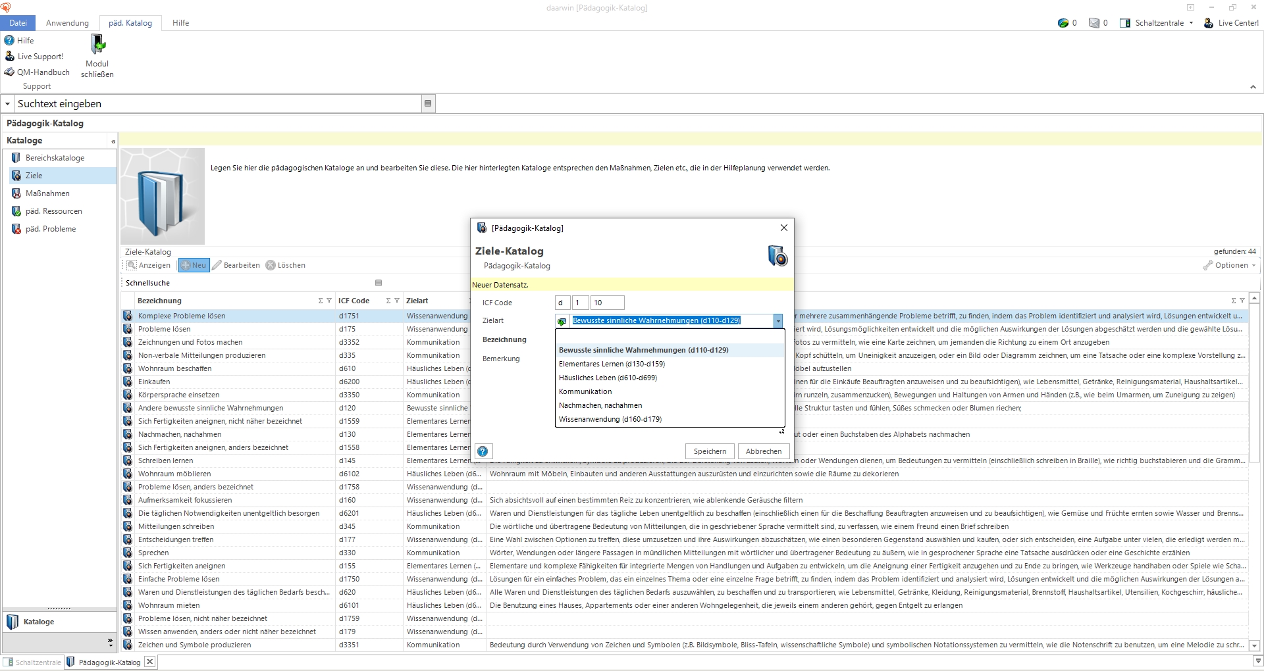Open the search field dropdown arrow
The height and width of the screenshot is (671, 1264).
click(x=7, y=104)
